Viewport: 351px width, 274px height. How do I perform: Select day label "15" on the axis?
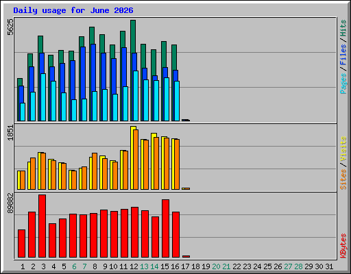[x=165, y=266]
